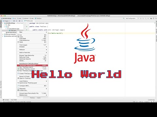Click the Run with Coverage toolbar icon
Image resolution: width=157 pixels, height=117 pixels.
pyautogui.click(x=143, y=19)
